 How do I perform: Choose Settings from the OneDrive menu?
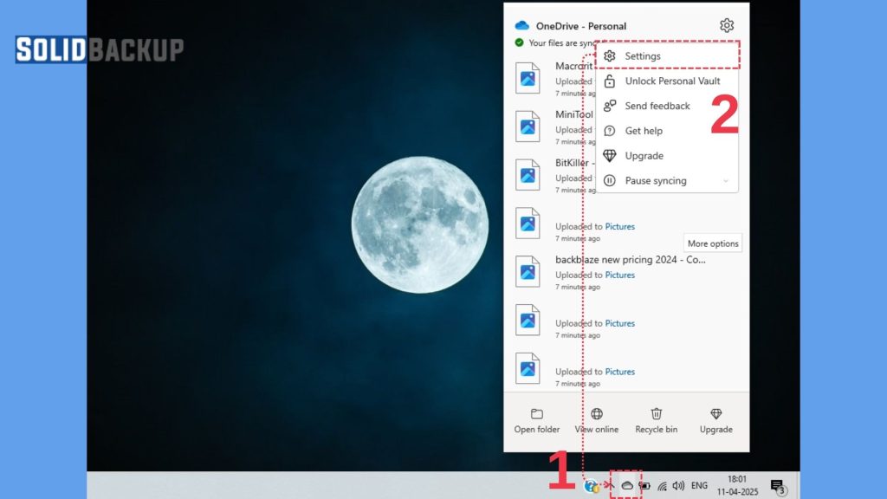(x=667, y=56)
